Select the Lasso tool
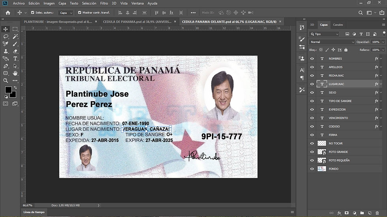The width and height of the screenshot is (387, 217). click(x=6, y=36)
